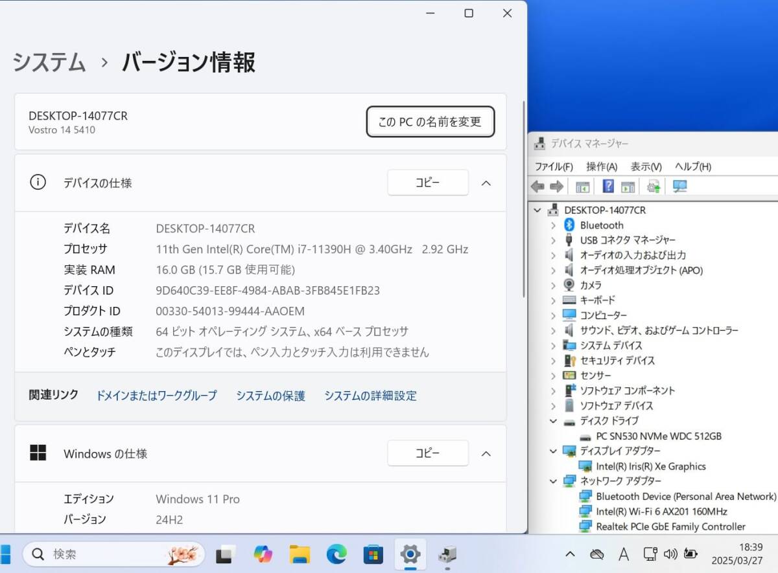This screenshot has width=778, height=573.
Task: Open the volume icon in system tray
Action: (x=671, y=554)
